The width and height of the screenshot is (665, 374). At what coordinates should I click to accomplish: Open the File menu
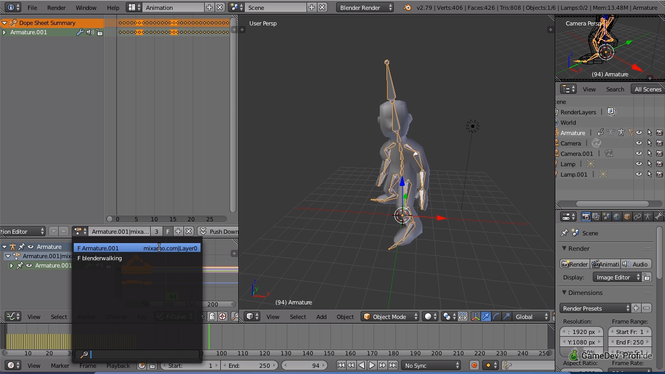coord(32,8)
